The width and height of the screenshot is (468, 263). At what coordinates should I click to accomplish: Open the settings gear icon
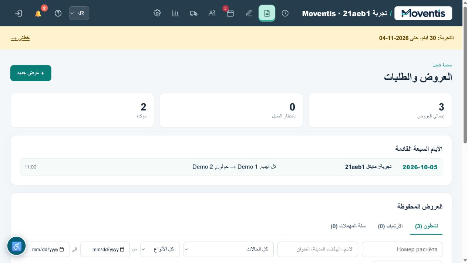pos(157,13)
